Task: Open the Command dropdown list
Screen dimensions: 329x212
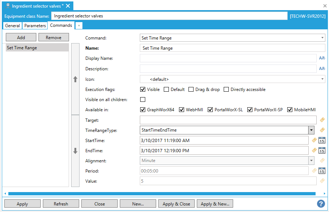Action: pos(322,38)
